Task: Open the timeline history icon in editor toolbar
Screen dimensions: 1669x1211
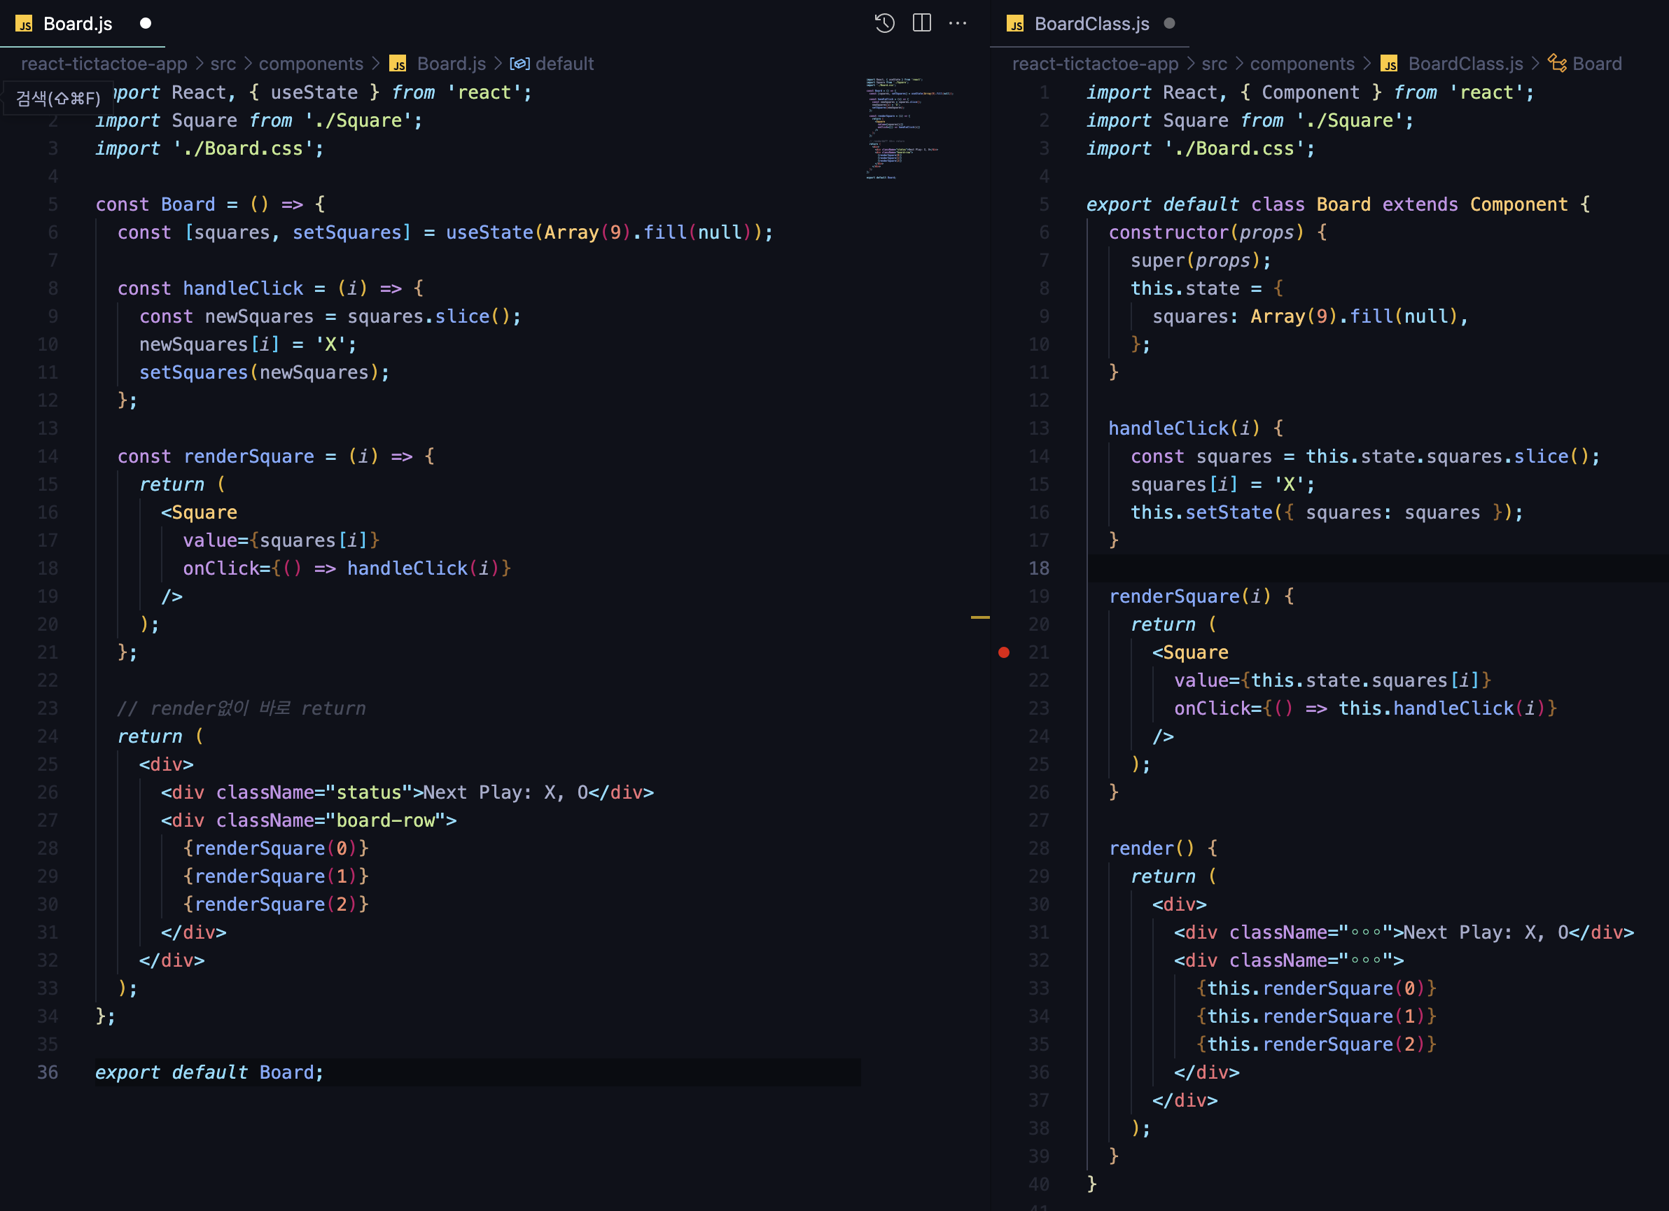Action: (x=884, y=24)
